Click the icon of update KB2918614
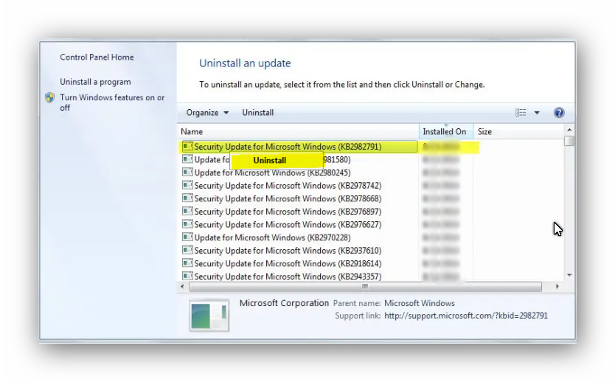Viewport: 615px width, 382px height. tap(187, 263)
